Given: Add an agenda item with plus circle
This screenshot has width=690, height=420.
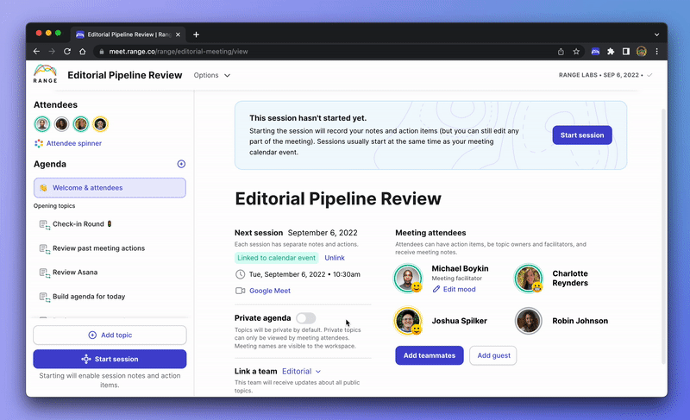Looking at the screenshot, I should tap(181, 164).
